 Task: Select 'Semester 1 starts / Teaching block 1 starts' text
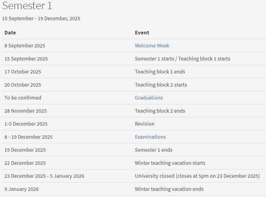[182, 59]
